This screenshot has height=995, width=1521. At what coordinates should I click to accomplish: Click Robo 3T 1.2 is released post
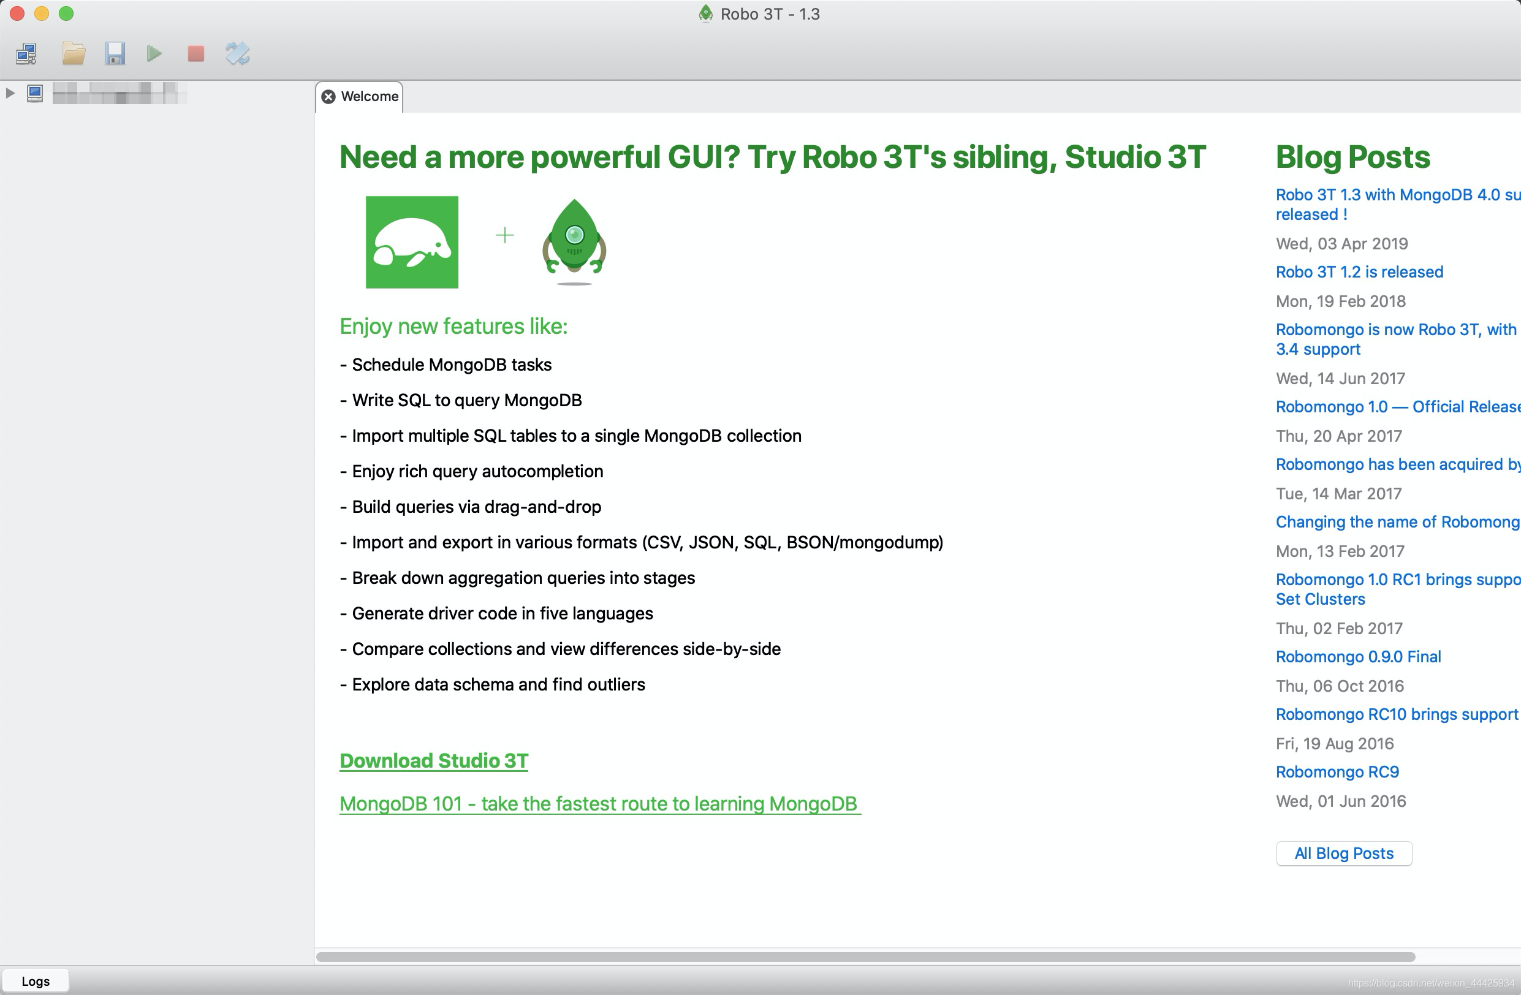tap(1358, 272)
